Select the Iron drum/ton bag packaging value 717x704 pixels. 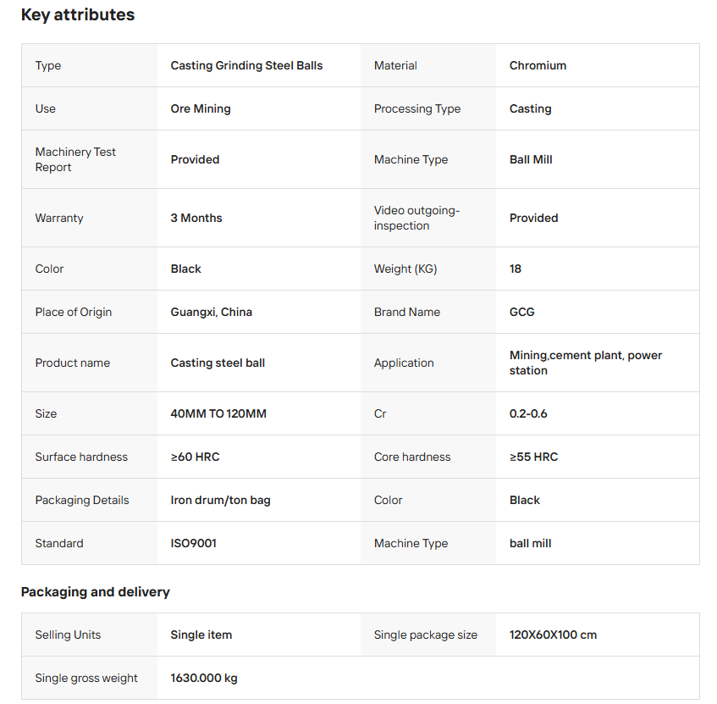click(x=220, y=501)
